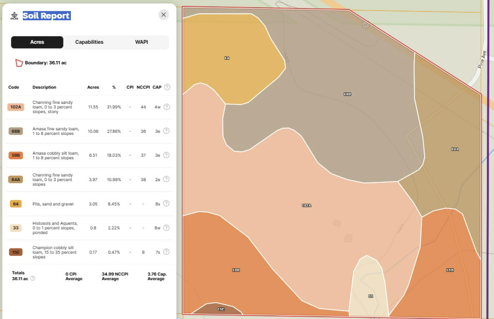Click the Soil Report plant icon
The height and width of the screenshot is (319, 494).
coord(14,16)
